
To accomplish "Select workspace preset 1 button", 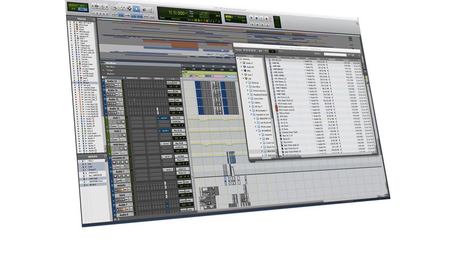I will click(244, 50).
